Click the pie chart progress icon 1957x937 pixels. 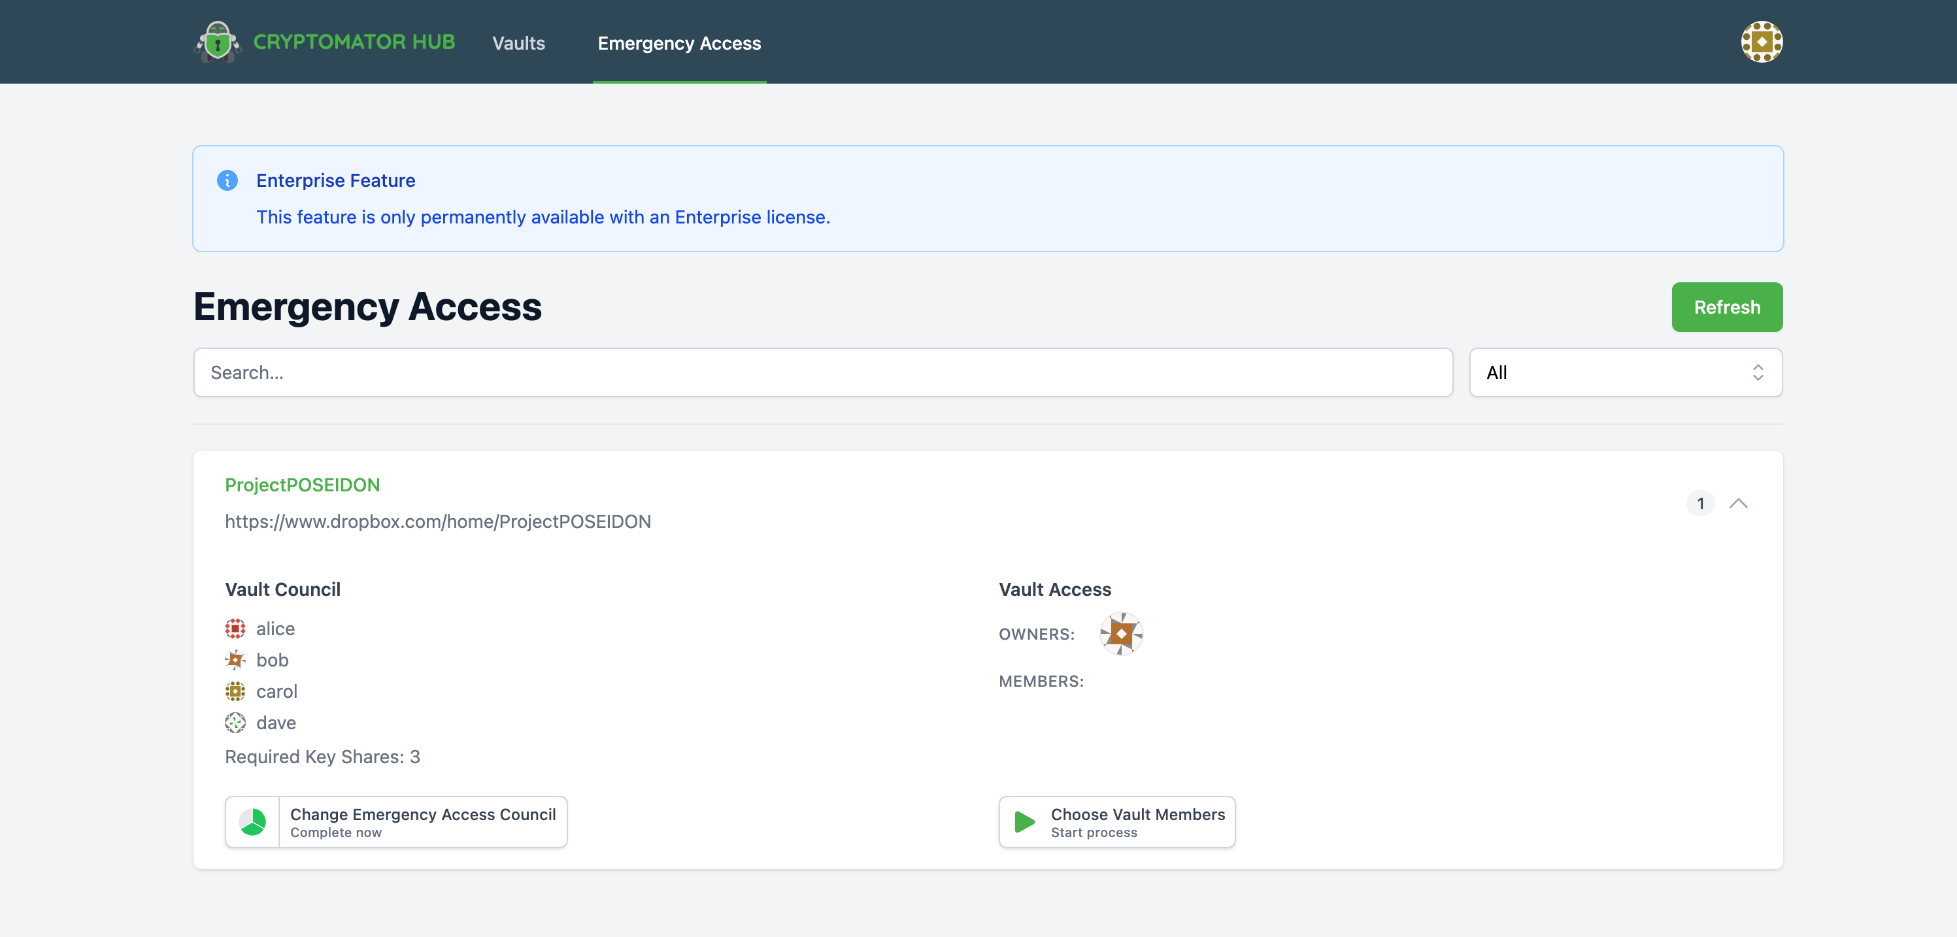tap(253, 821)
